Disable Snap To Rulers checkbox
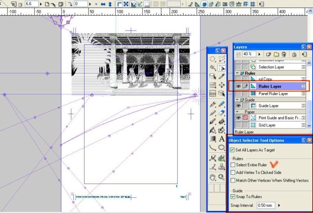The image size is (313, 213). (x=233, y=197)
